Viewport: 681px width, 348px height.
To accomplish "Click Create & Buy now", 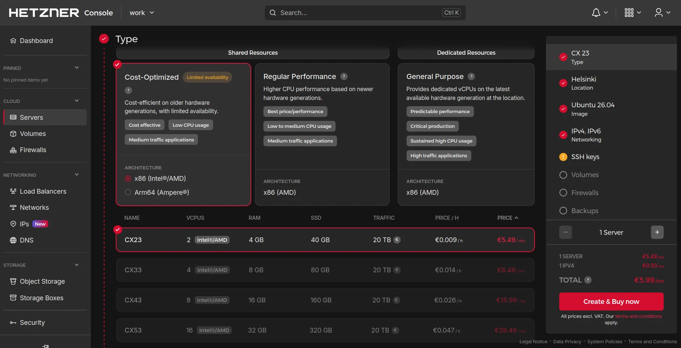I will [x=611, y=302].
